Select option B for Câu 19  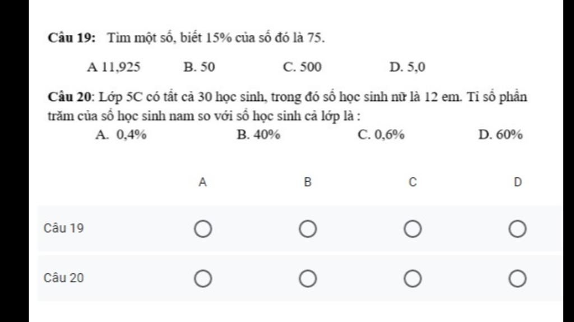[x=307, y=229]
